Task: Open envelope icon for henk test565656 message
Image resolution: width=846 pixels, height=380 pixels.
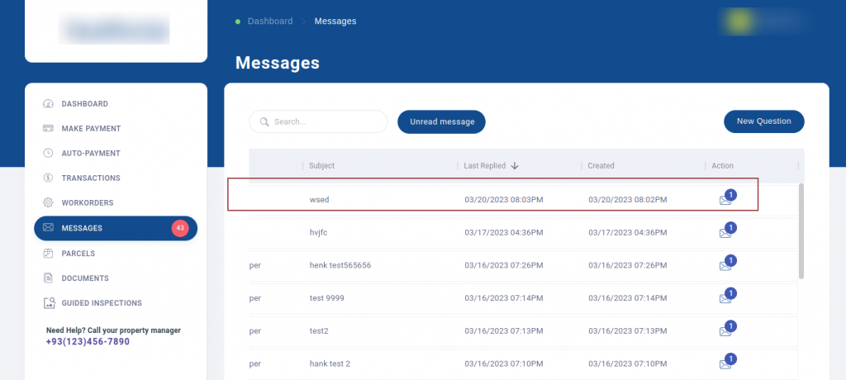Action: pyautogui.click(x=725, y=266)
